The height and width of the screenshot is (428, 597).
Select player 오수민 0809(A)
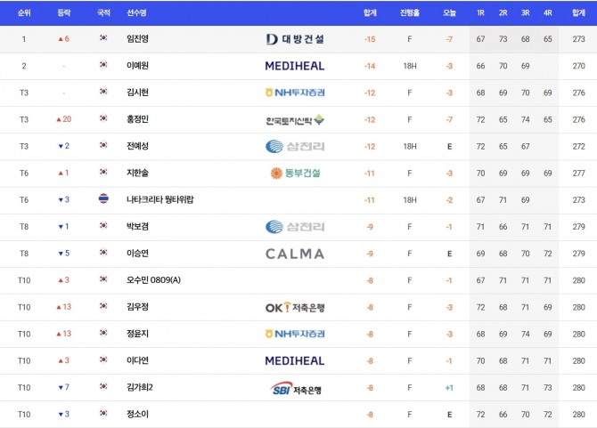[153, 280]
